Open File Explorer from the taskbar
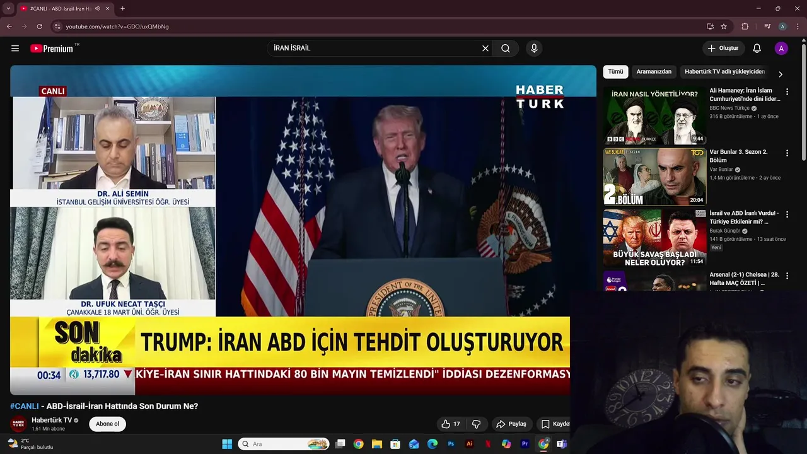This screenshot has width=807, height=454. click(377, 444)
